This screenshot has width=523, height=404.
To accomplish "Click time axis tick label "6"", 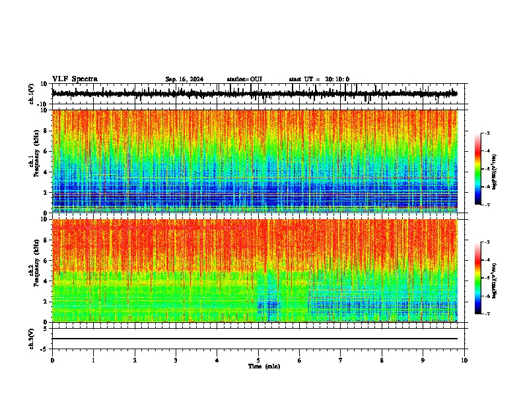I will pyautogui.click(x=299, y=360).
